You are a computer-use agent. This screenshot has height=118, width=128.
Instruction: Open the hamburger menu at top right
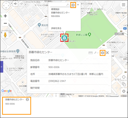(x=123, y=5)
